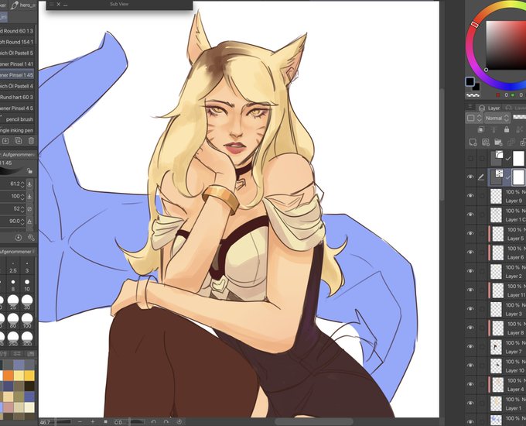Image resolution: width=526 pixels, height=426 pixels.
Task: Select Layer 6 thumbnail
Action: coord(497,253)
